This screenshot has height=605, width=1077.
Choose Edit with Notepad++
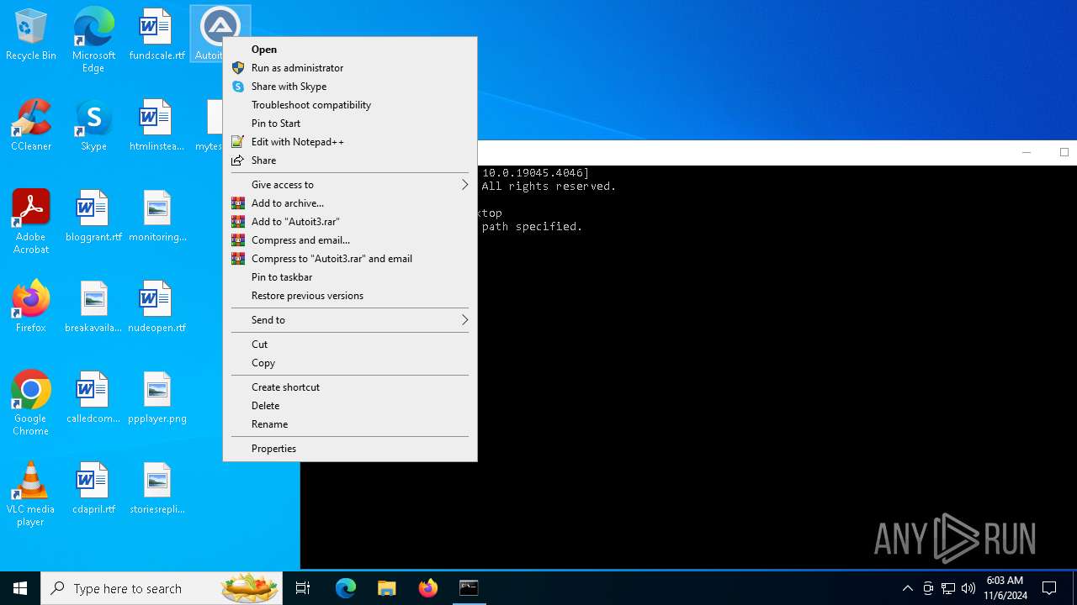[350, 142]
